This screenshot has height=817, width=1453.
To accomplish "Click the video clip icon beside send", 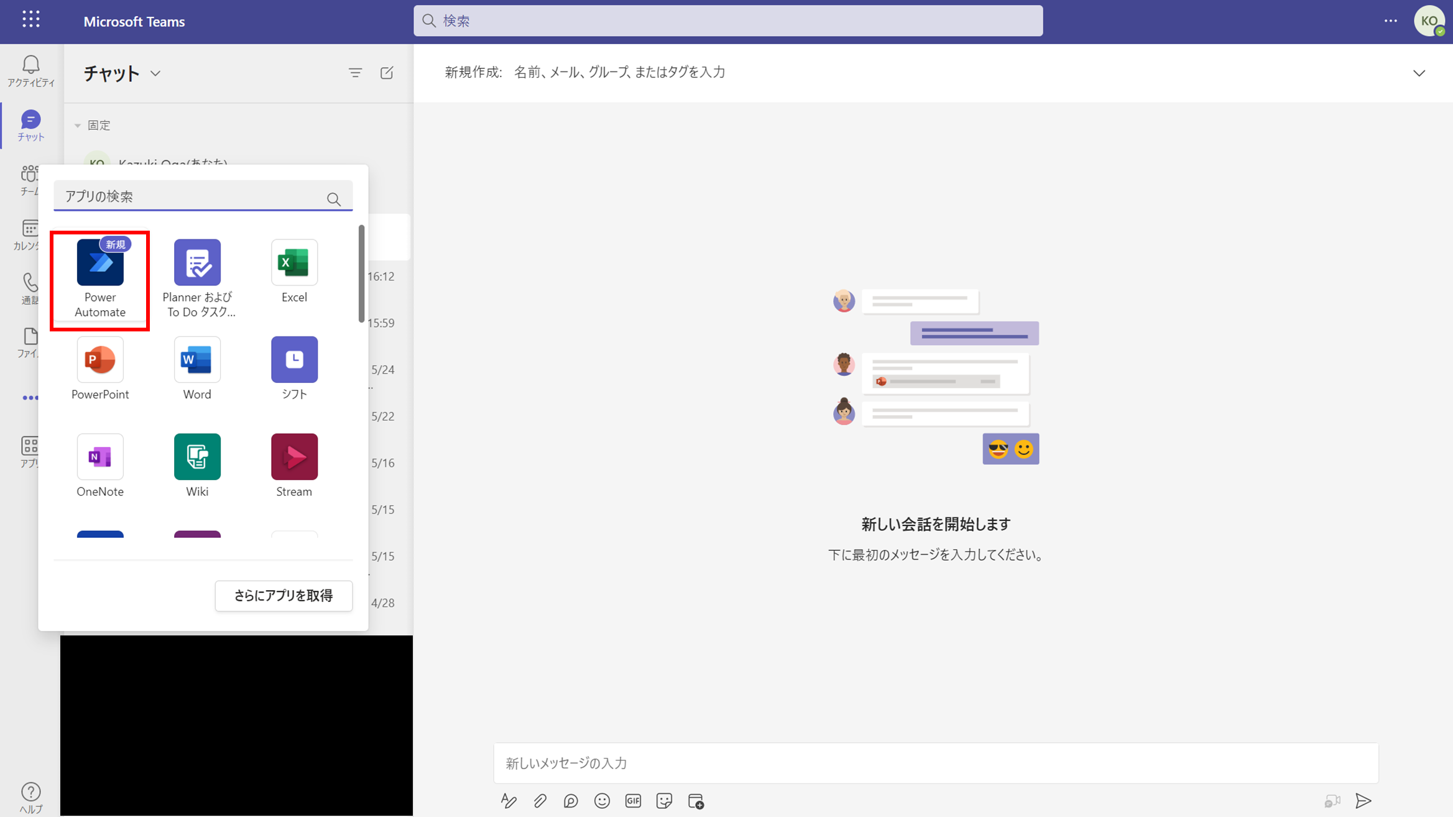I will coord(1332,801).
